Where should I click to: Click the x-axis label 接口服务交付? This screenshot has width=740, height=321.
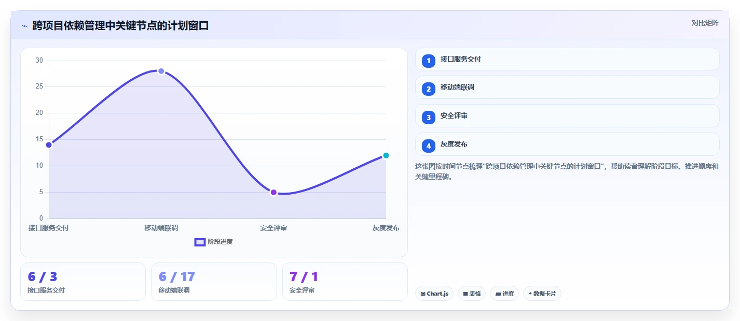point(49,228)
